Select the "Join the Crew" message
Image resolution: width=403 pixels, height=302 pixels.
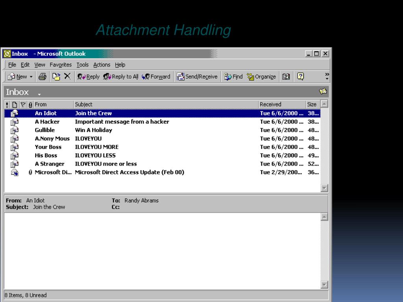[163, 113]
